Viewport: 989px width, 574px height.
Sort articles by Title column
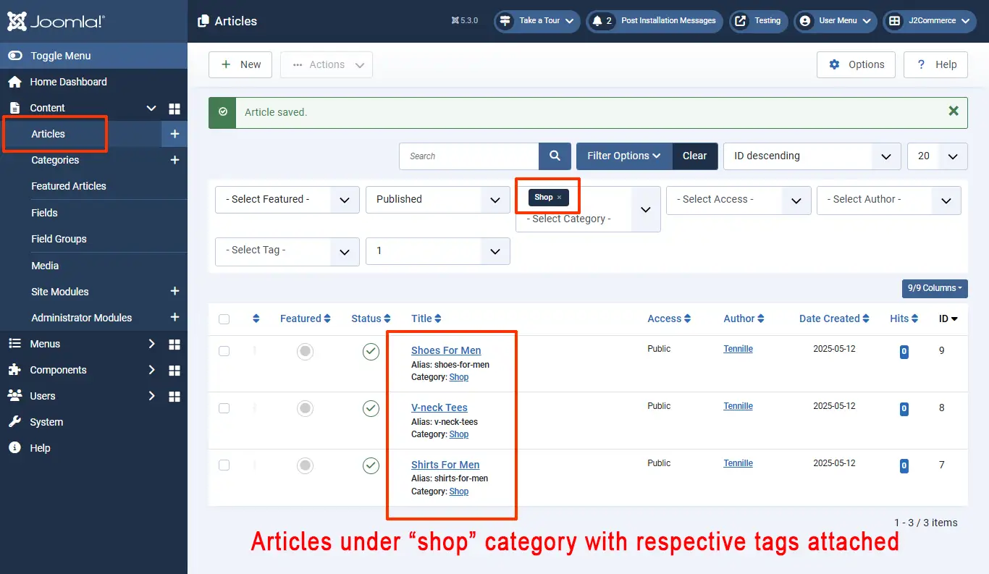coord(426,318)
